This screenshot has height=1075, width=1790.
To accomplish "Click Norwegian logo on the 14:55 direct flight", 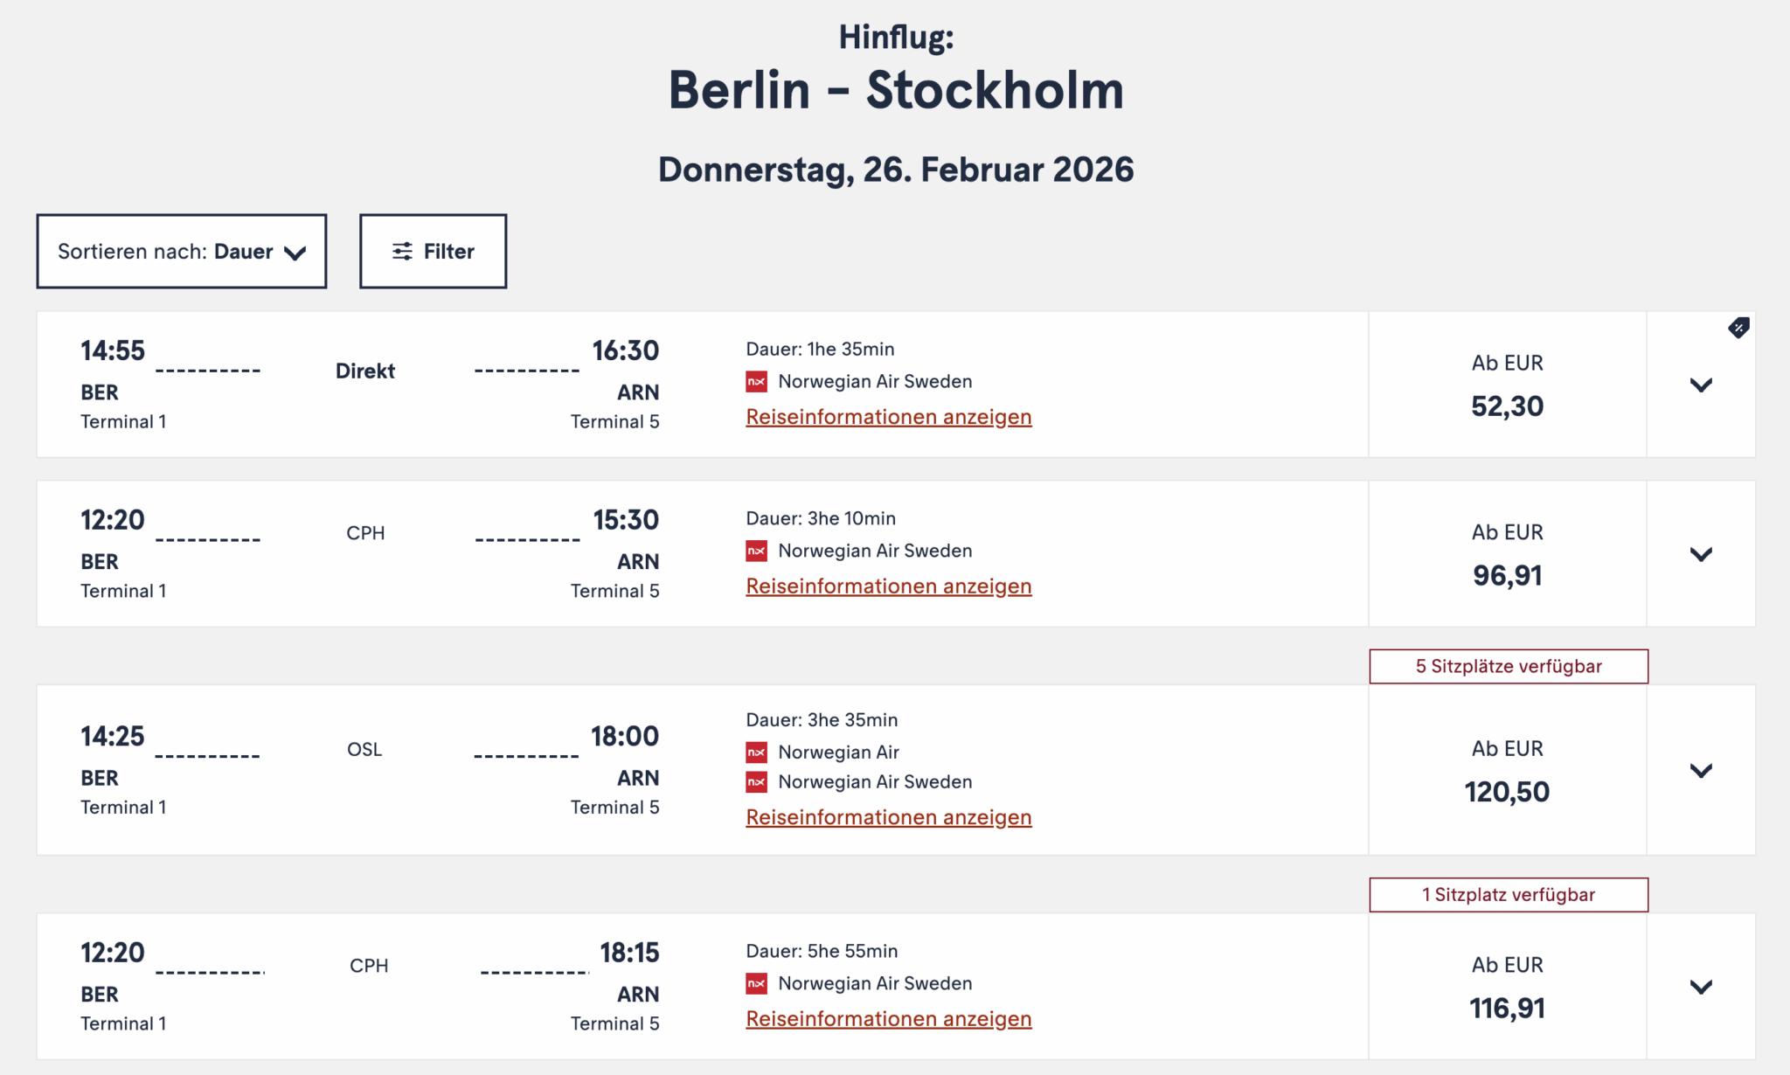I will 756,382.
